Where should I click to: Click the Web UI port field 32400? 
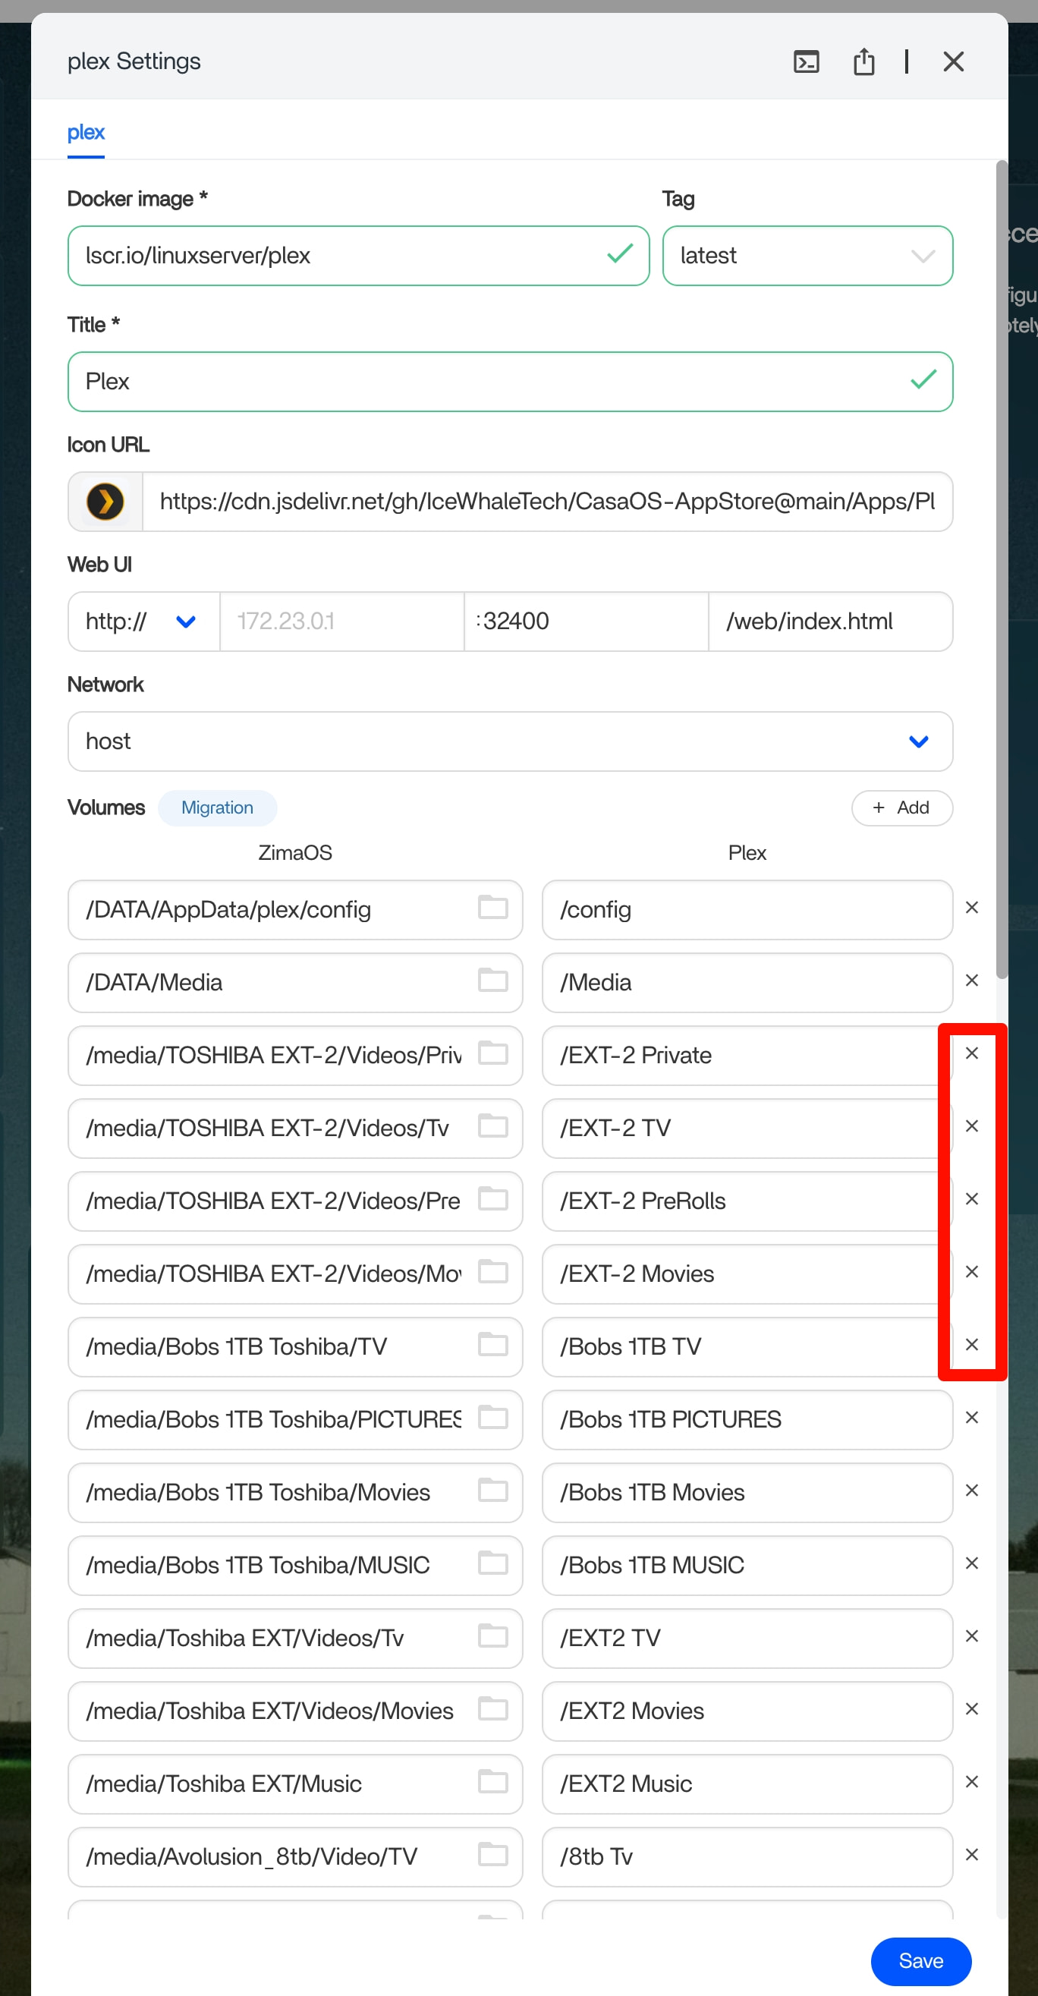click(x=587, y=622)
